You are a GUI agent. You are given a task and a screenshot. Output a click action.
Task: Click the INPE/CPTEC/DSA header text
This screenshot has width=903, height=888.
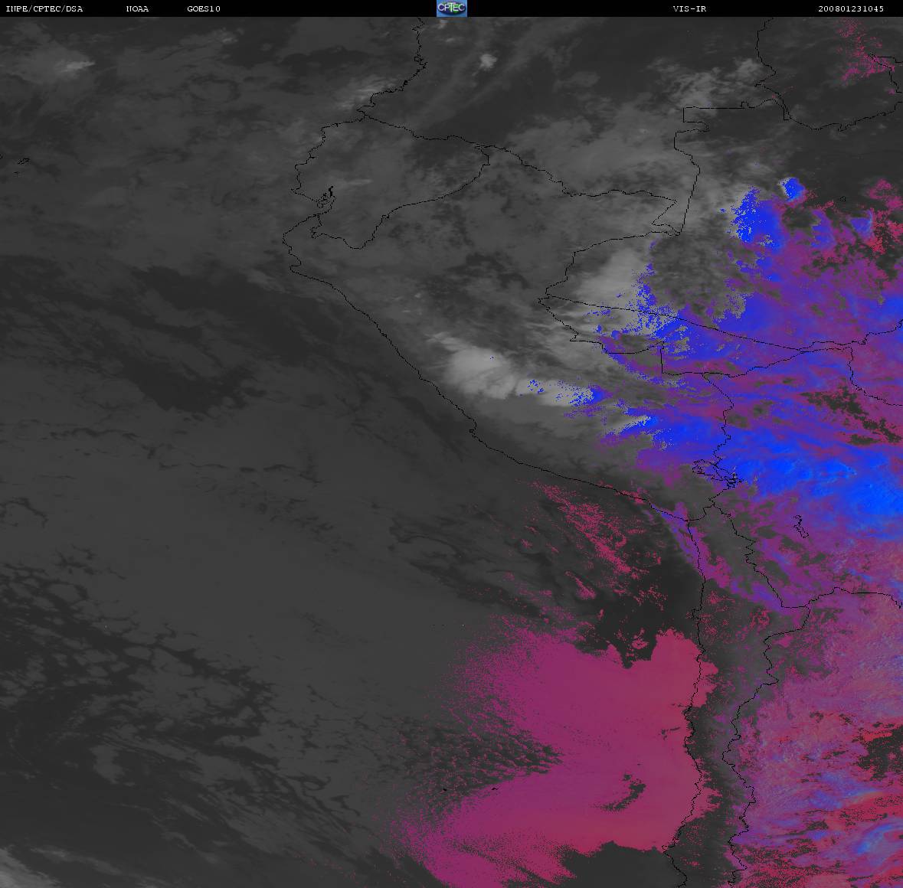click(44, 8)
